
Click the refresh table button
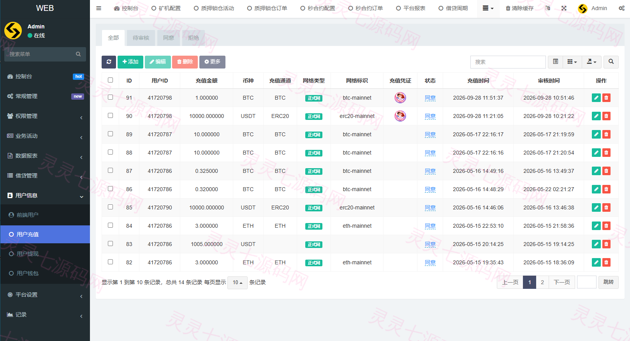pos(109,62)
